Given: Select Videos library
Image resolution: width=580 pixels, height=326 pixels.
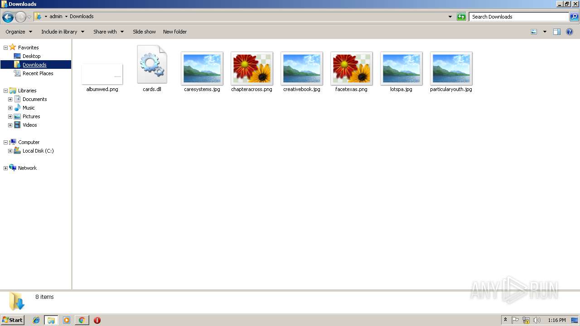Looking at the screenshot, I should [25, 125].
